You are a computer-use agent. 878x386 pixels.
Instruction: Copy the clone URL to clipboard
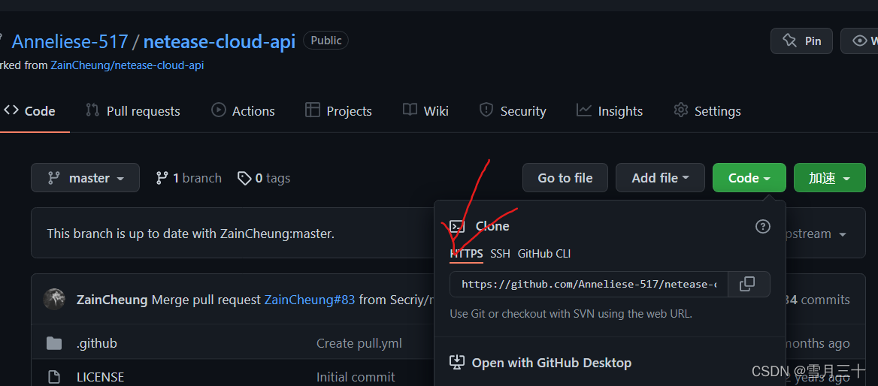click(749, 284)
